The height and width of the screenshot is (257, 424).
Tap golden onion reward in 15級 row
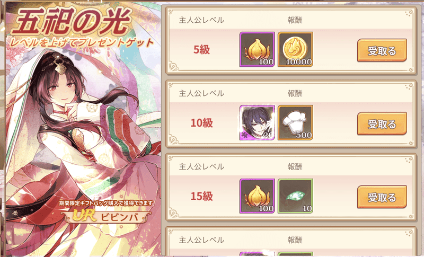tap(257, 196)
